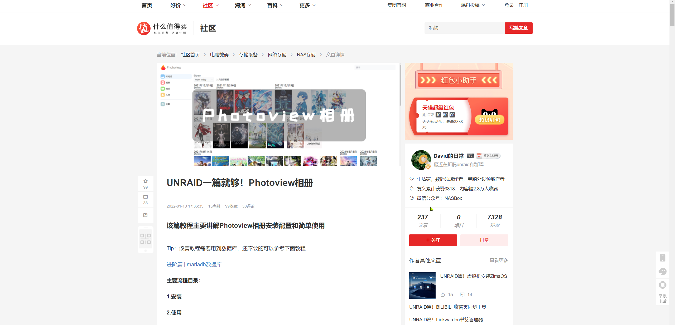This screenshot has width=675, height=325.
Task: Open the mobile app floating icon
Action: point(663,258)
